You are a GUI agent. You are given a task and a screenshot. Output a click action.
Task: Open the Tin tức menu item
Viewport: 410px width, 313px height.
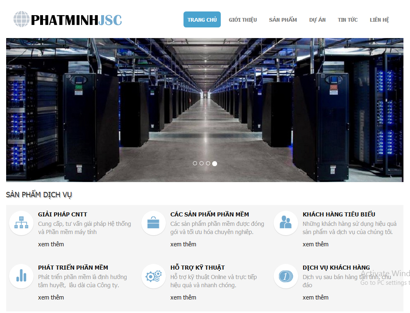pos(347,20)
